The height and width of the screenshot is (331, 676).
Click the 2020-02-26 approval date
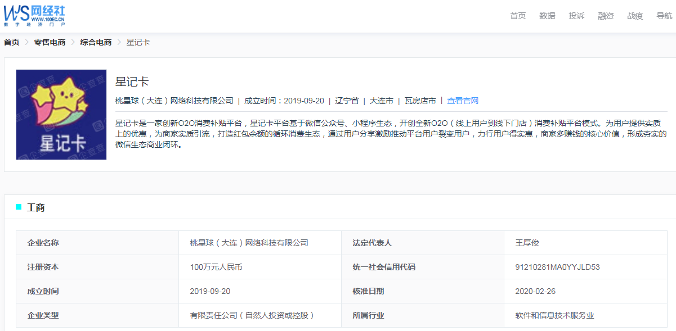[x=535, y=291]
